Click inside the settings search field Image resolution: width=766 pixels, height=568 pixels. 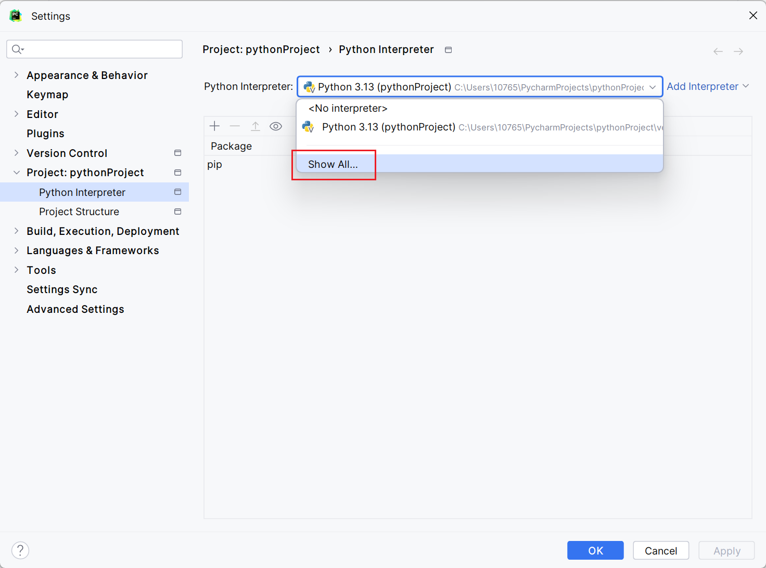[94, 49]
